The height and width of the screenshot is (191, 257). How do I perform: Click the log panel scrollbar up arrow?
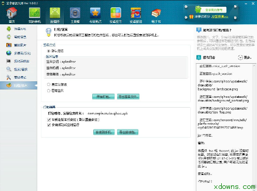coord(254,66)
